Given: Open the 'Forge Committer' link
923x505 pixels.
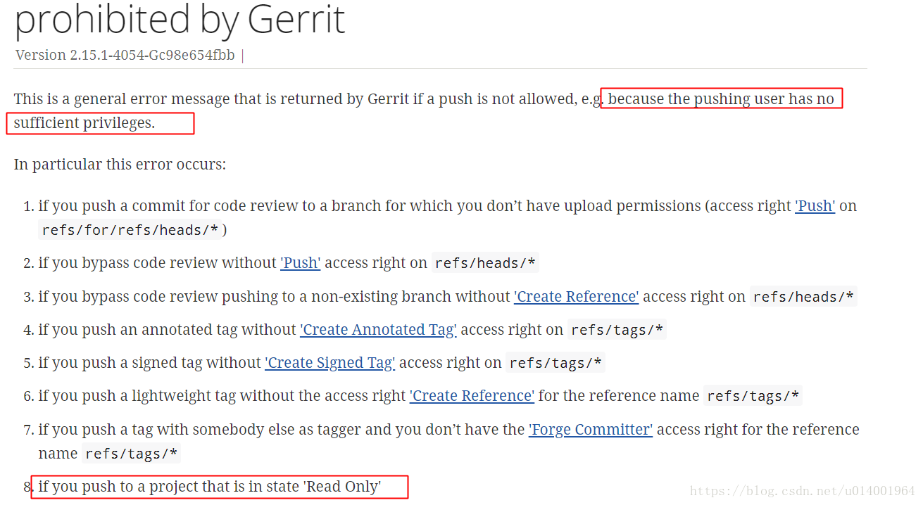Looking at the screenshot, I should (591, 430).
